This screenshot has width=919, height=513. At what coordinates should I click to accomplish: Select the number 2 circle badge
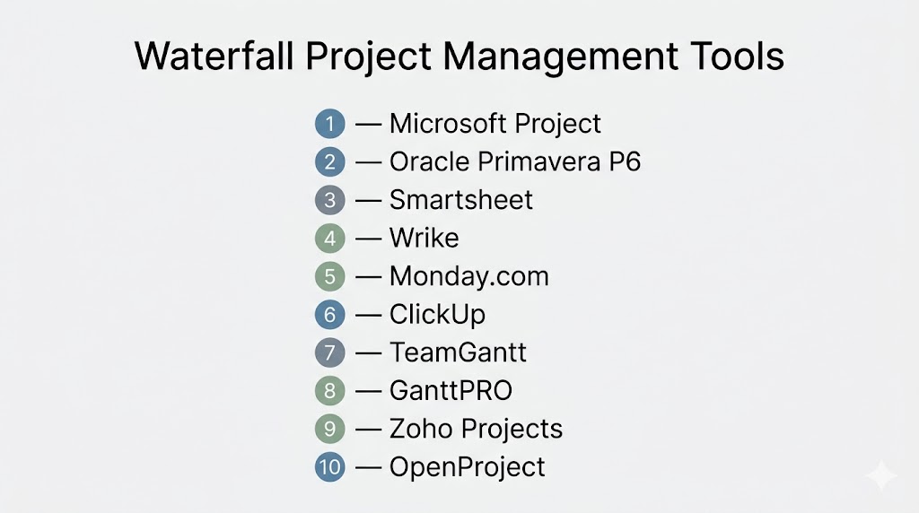pos(329,162)
